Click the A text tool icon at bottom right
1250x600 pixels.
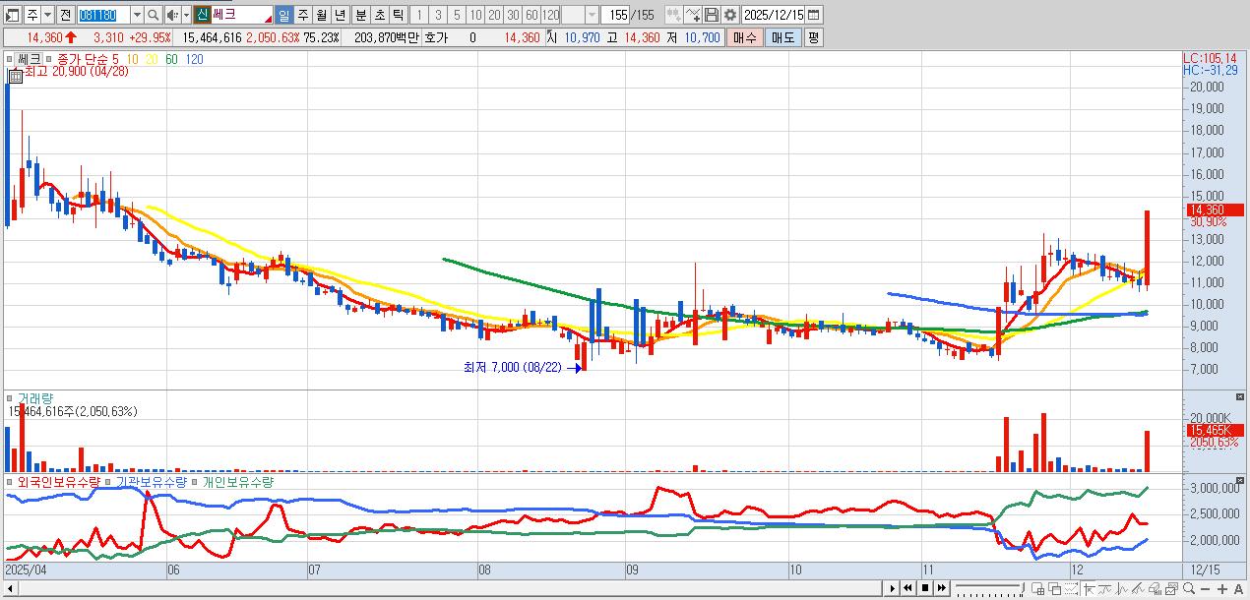[x=1238, y=588]
